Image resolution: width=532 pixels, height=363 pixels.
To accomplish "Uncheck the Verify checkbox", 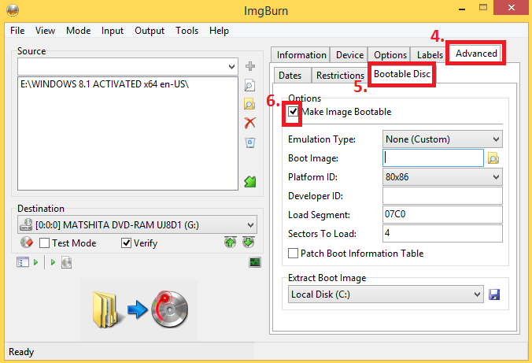I will (x=126, y=243).
